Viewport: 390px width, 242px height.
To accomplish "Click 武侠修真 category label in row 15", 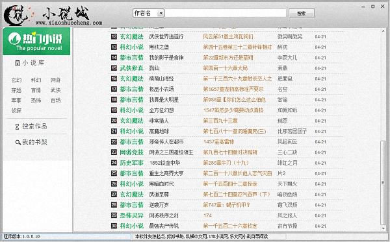I will 131,68.
